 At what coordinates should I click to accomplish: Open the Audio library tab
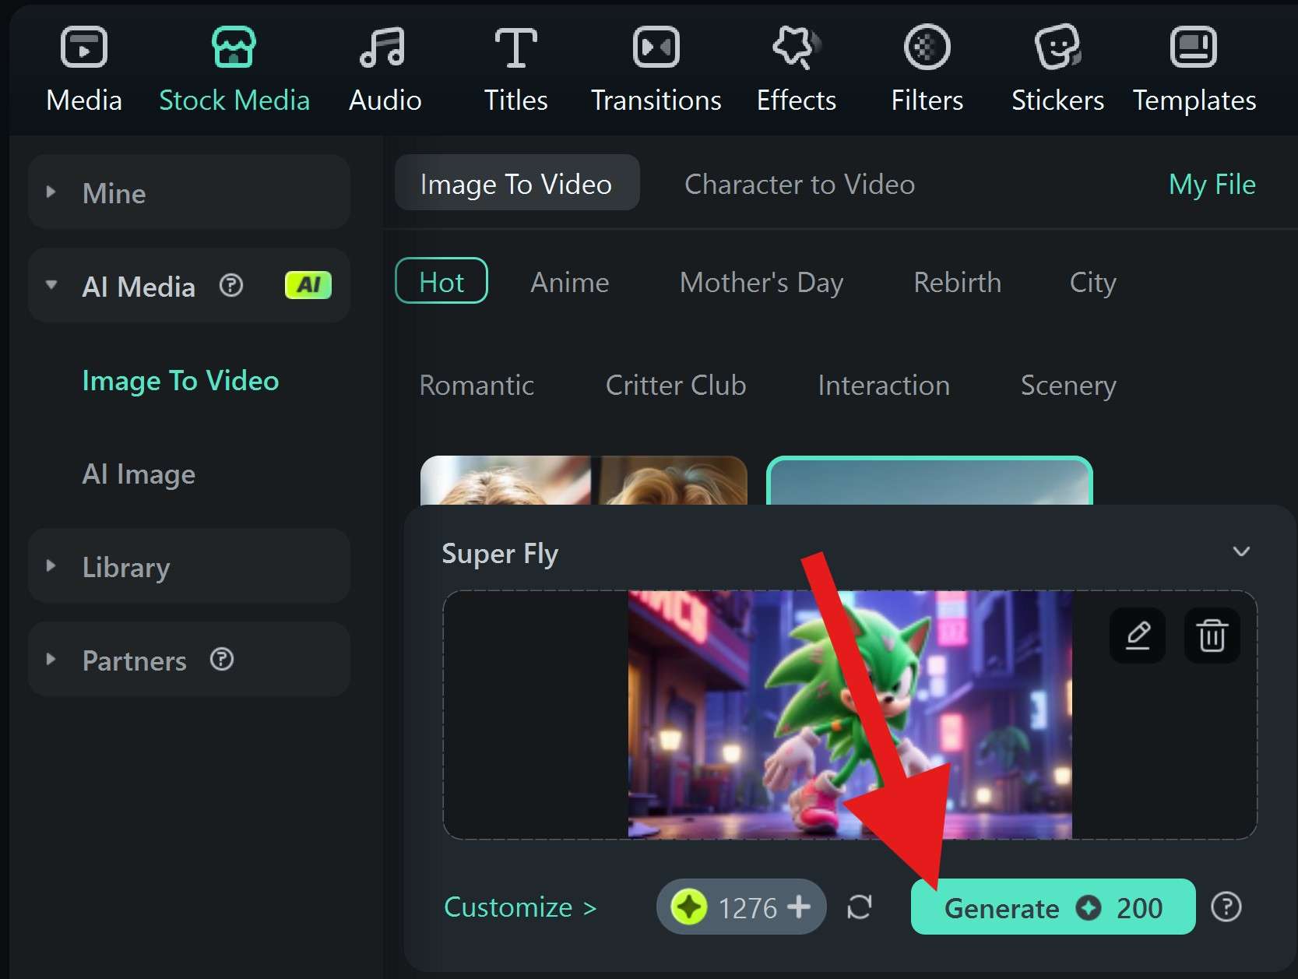[x=385, y=69]
